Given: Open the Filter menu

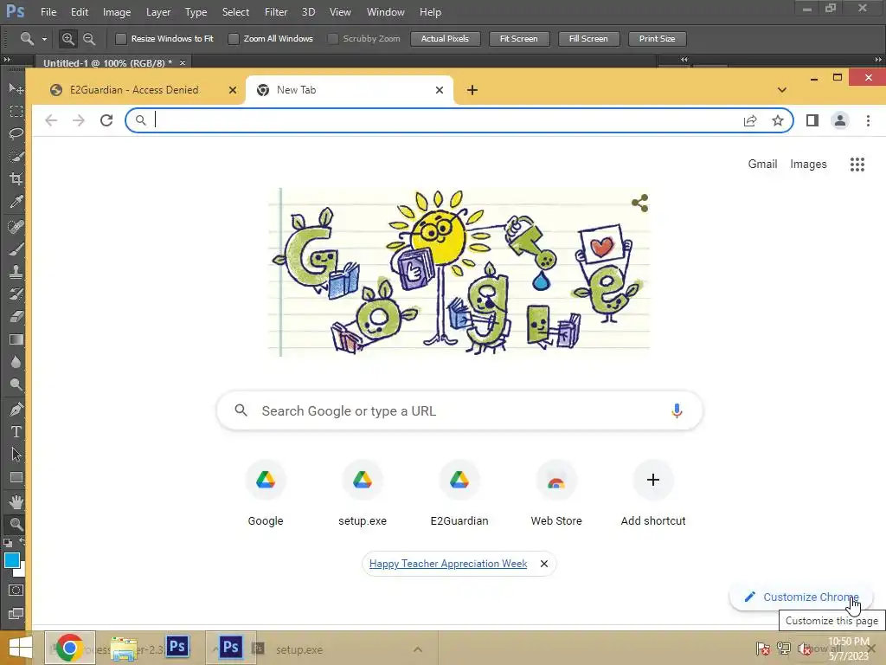Looking at the screenshot, I should [x=276, y=12].
